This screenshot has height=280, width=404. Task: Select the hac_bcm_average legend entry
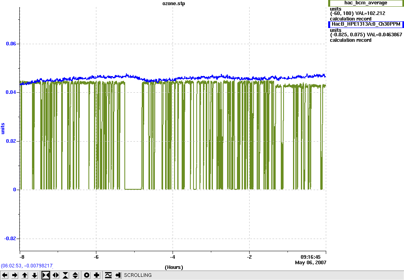click(366, 3)
